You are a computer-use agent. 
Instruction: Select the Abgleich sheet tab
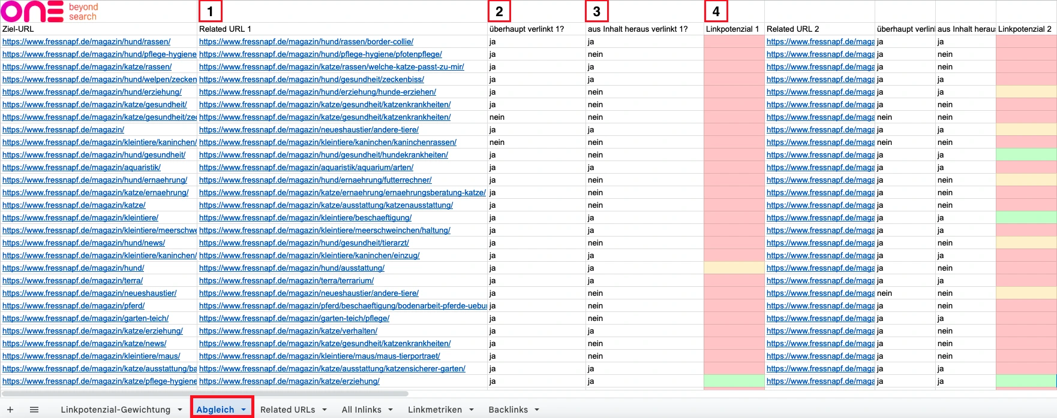click(x=215, y=410)
